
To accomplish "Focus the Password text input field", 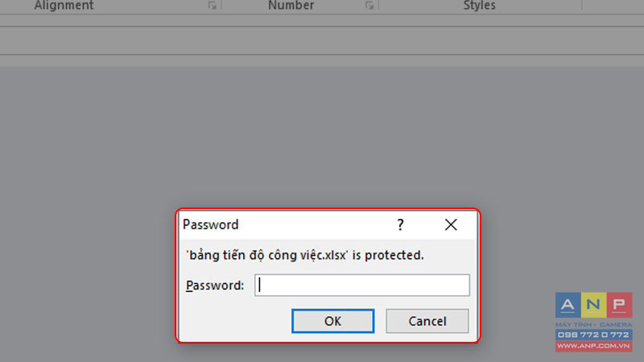I will tap(361, 286).
